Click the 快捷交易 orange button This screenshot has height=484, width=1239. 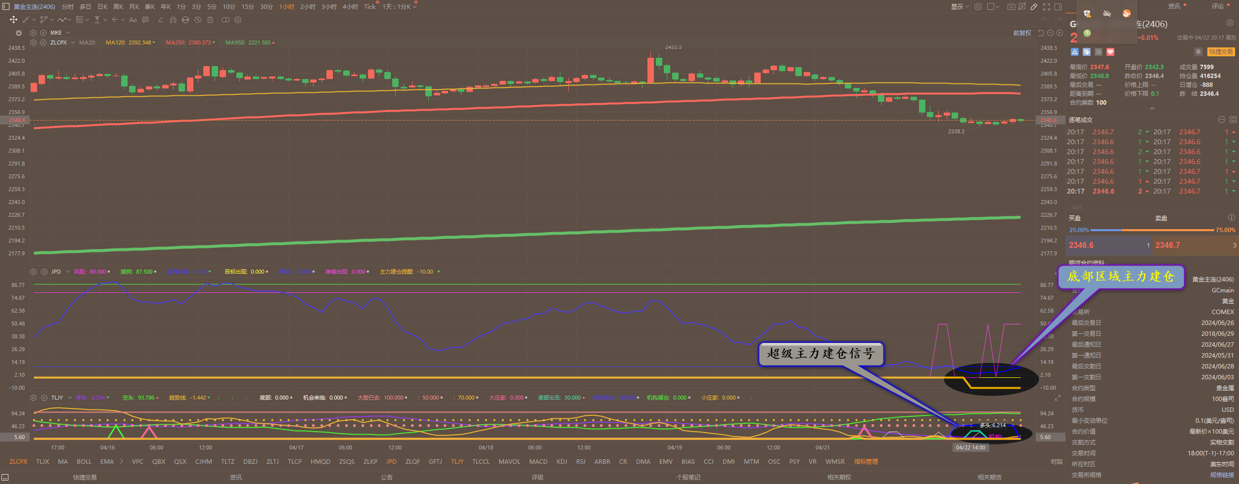point(1221,52)
